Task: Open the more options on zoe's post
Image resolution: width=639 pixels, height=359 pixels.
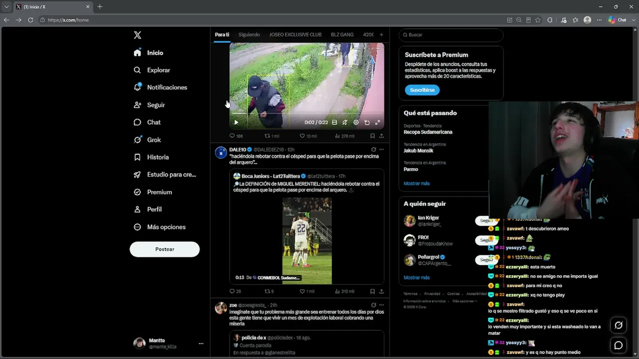Action: click(x=381, y=305)
